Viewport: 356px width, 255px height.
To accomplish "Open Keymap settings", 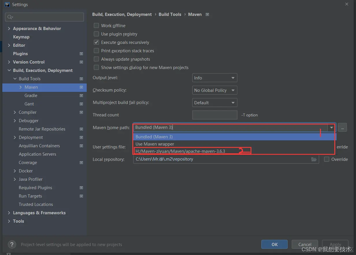I will pos(21,37).
